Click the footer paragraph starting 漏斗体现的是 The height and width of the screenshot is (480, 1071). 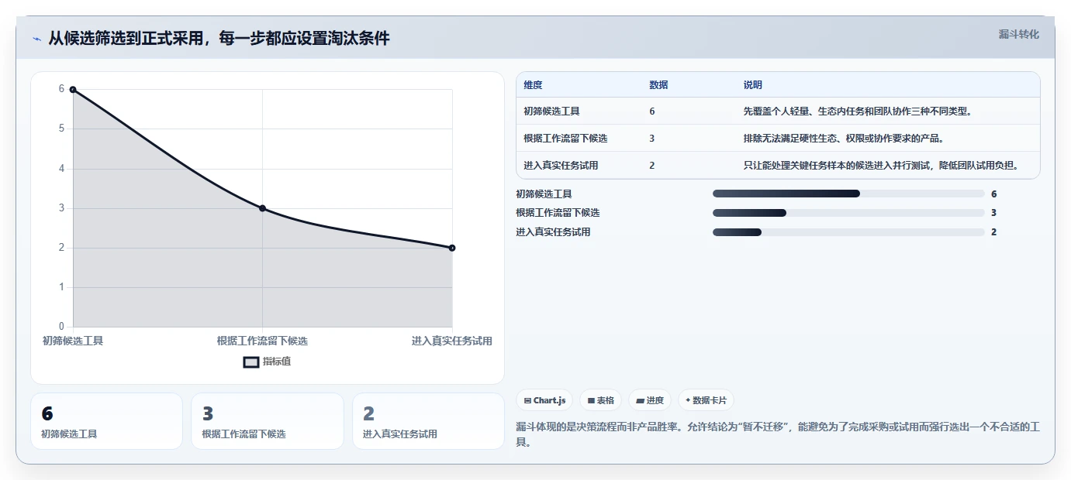[776, 434]
